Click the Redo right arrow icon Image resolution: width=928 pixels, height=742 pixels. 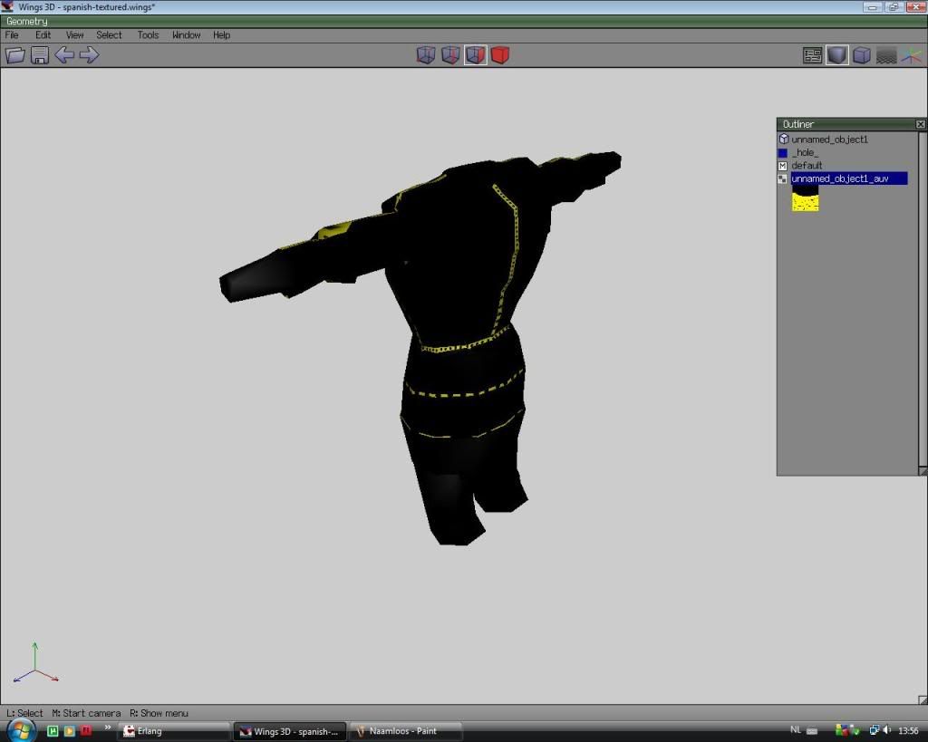(x=89, y=55)
